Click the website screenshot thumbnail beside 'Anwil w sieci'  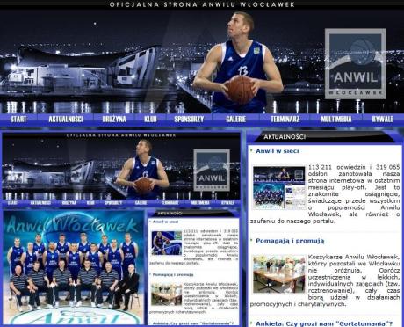tap(279, 188)
